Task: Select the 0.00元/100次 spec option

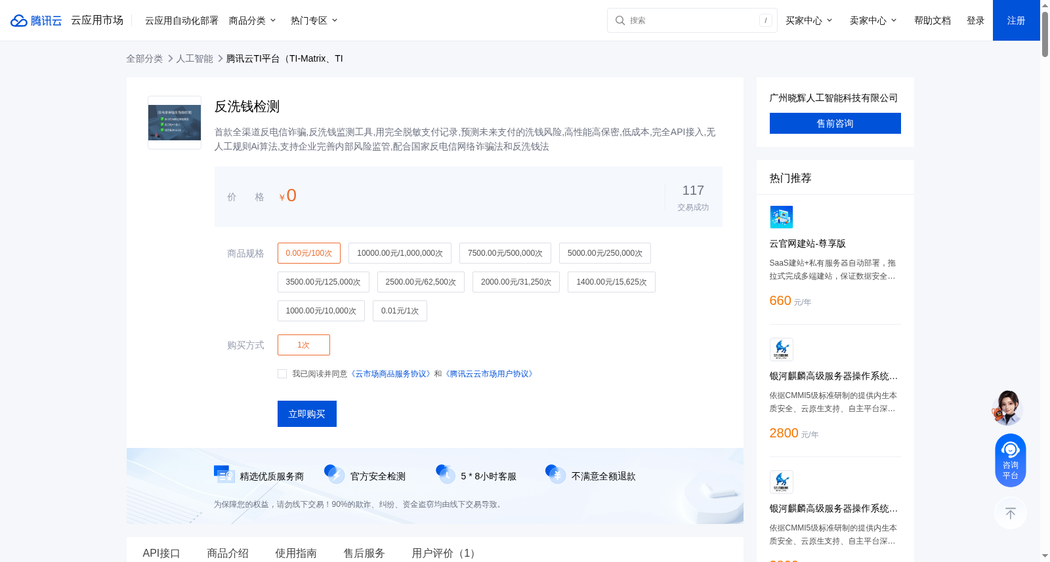Action: [309, 253]
